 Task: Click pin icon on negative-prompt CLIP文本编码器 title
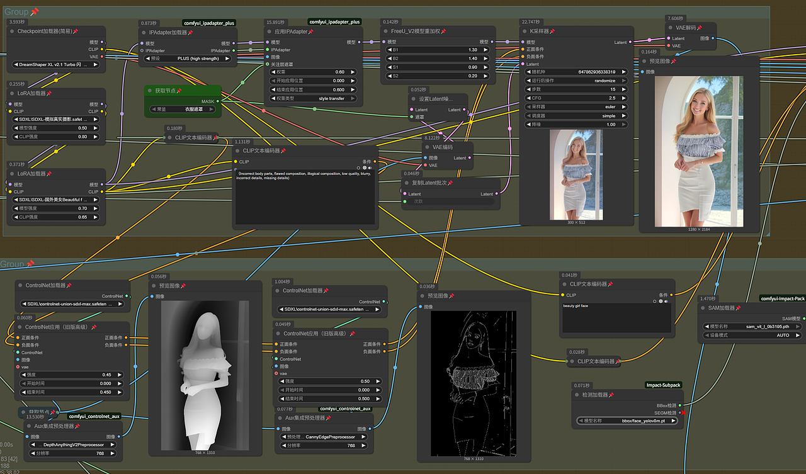283,151
